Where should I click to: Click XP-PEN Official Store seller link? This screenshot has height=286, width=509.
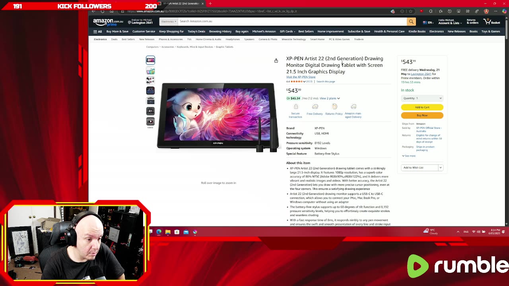coord(429,129)
